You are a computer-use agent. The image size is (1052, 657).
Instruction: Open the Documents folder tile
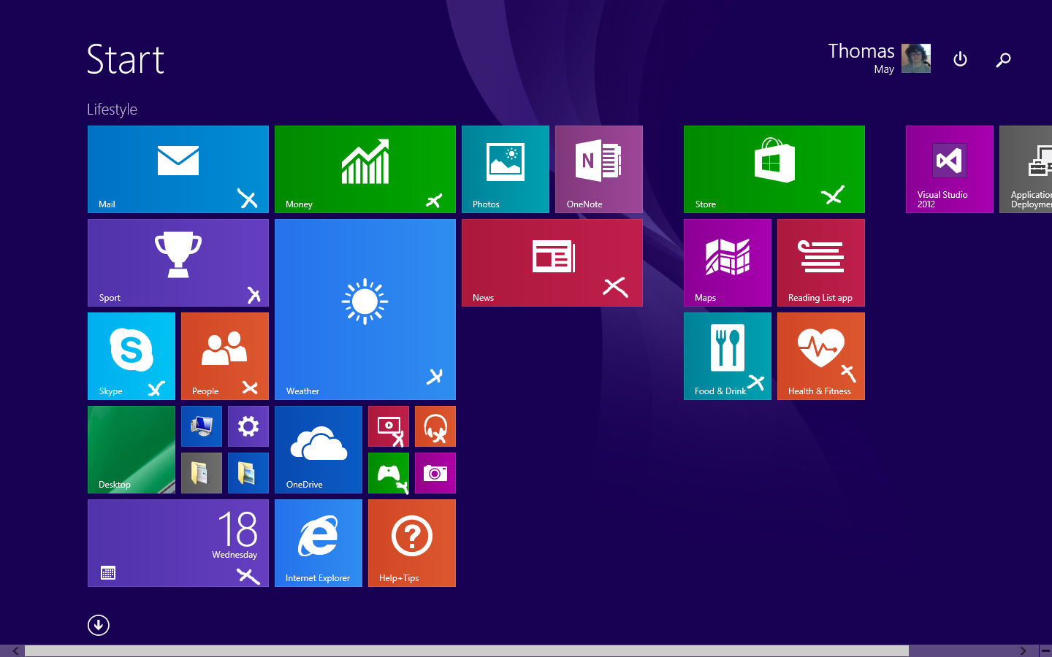[x=202, y=473]
